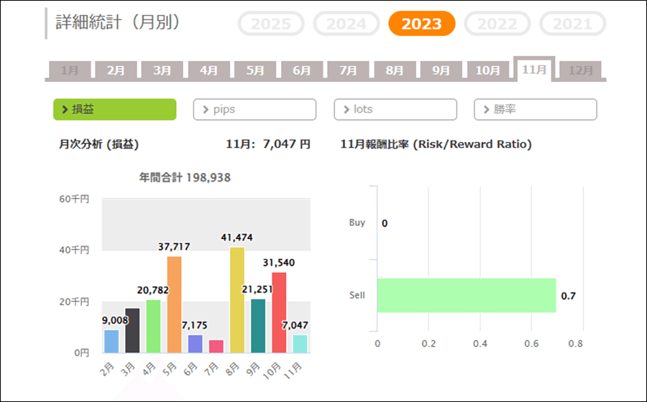Choose the 2022 year button
The width and height of the screenshot is (647, 402).
[x=497, y=24]
